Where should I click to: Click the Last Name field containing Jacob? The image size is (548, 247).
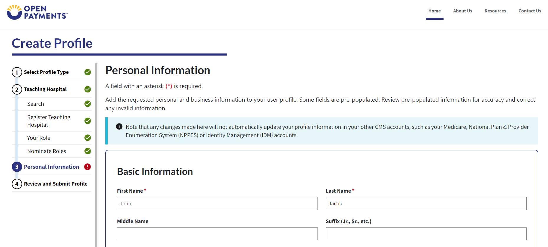click(x=426, y=204)
